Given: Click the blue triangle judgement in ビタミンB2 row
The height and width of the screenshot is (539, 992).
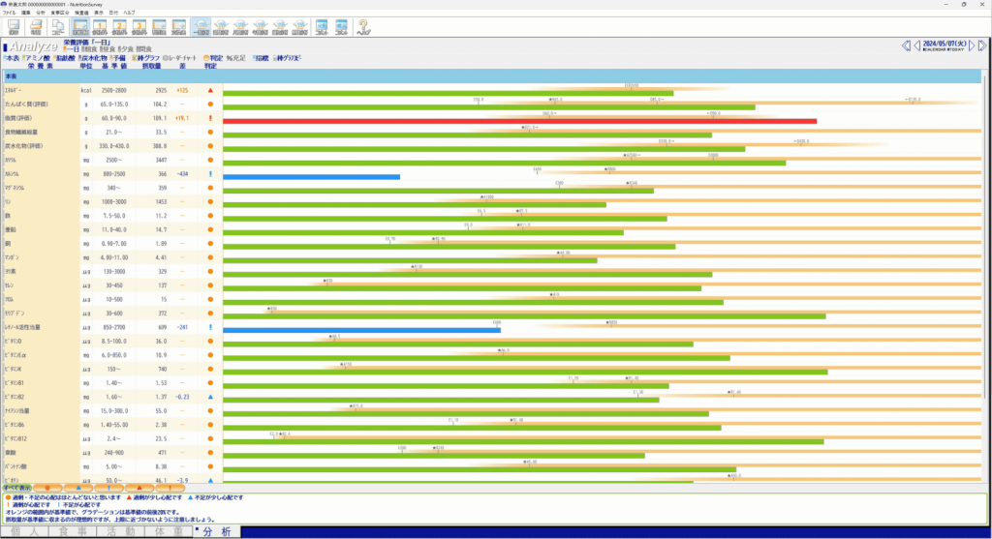Looking at the screenshot, I should [x=210, y=397].
